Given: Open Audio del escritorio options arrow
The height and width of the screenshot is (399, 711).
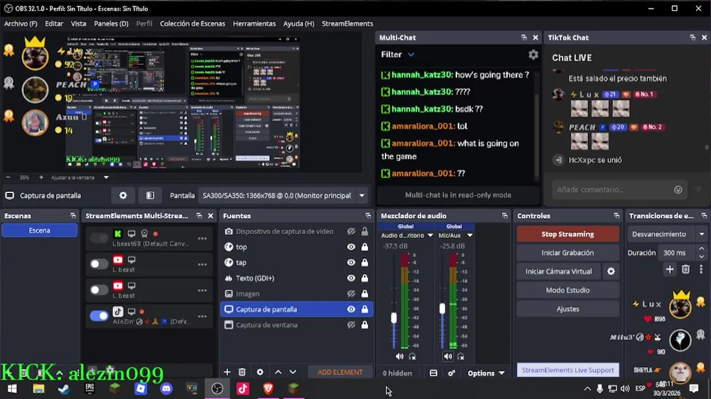Looking at the screenshot, I should [430, 236].
